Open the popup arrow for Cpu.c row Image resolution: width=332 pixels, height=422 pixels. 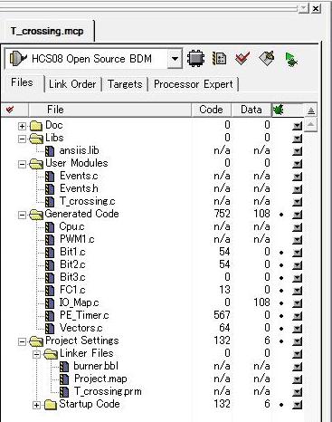pos(298,227)
